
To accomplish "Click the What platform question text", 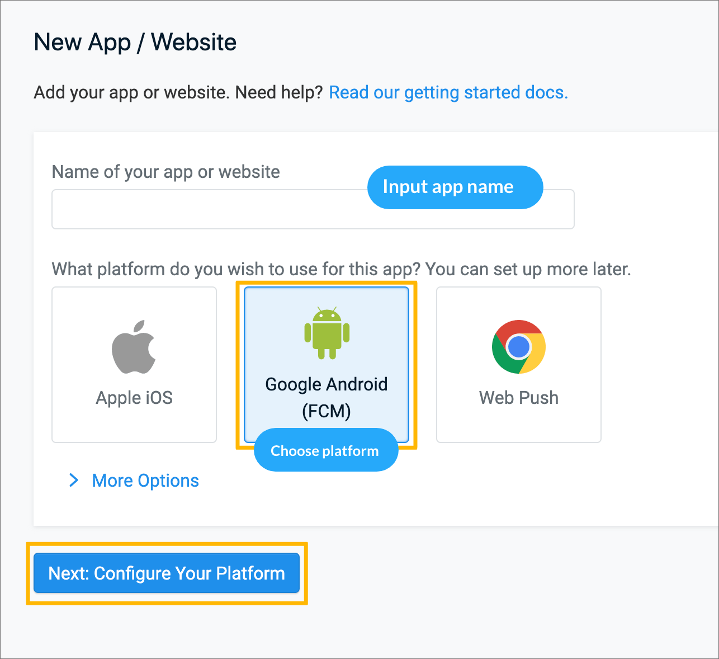I will [x=342, y=269].
